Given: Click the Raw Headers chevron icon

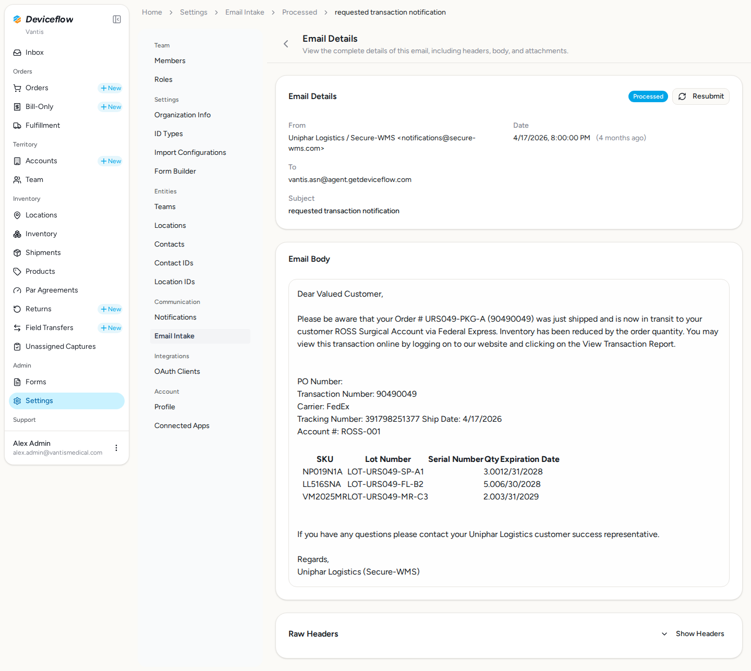Looking at the screenshot, I should tap(664, 634).
